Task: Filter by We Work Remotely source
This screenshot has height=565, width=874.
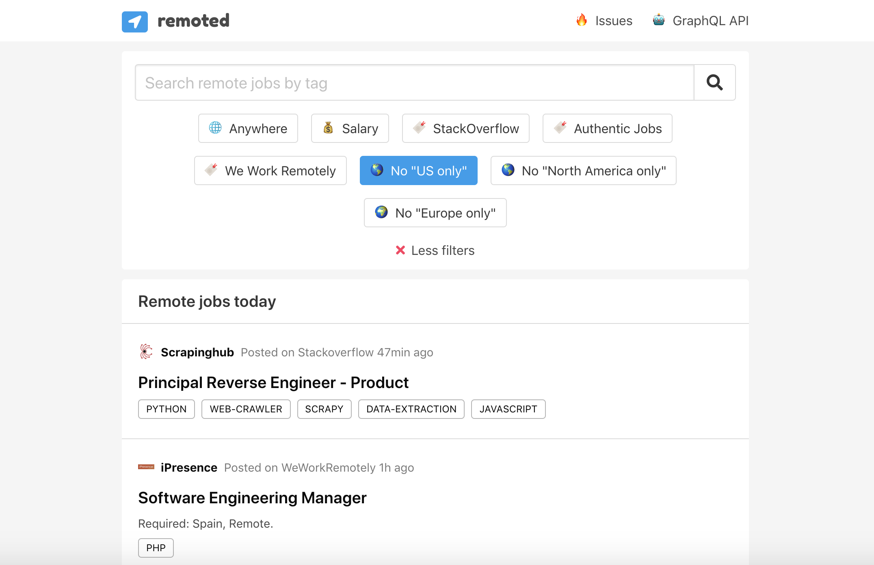Action: [270, 170]
